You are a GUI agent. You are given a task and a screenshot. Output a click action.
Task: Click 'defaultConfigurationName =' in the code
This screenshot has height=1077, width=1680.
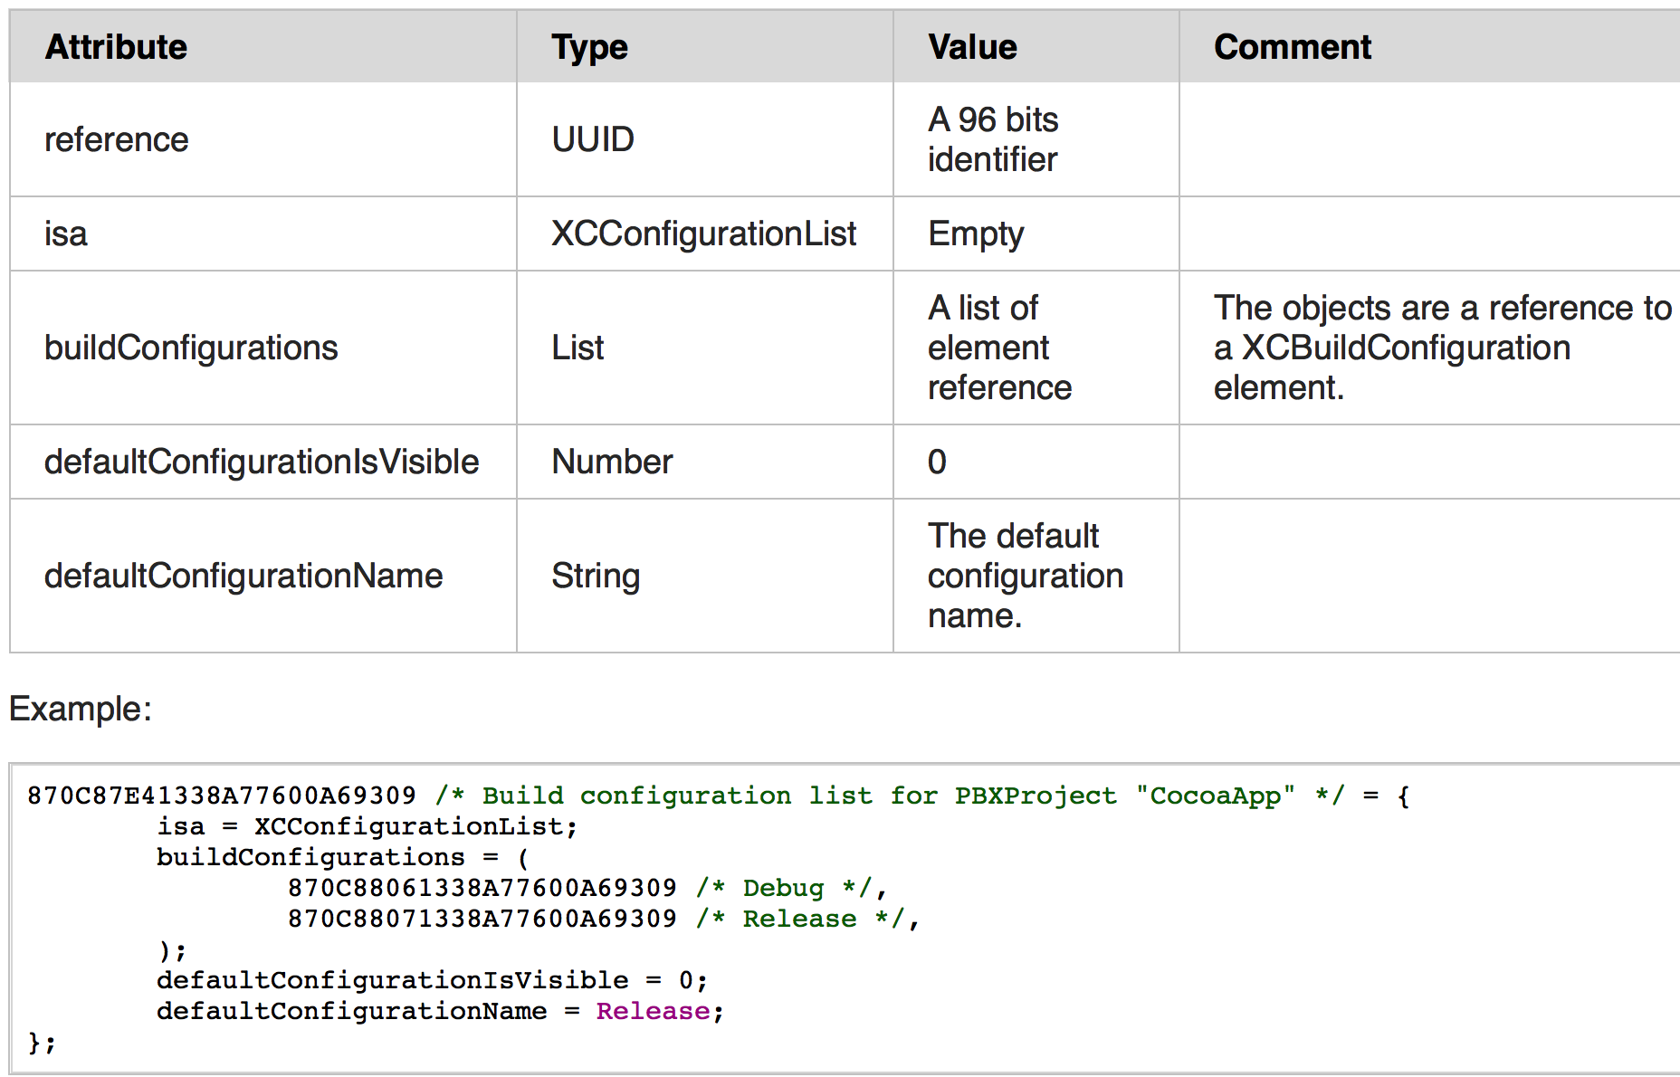click(x=368, y=1011)
